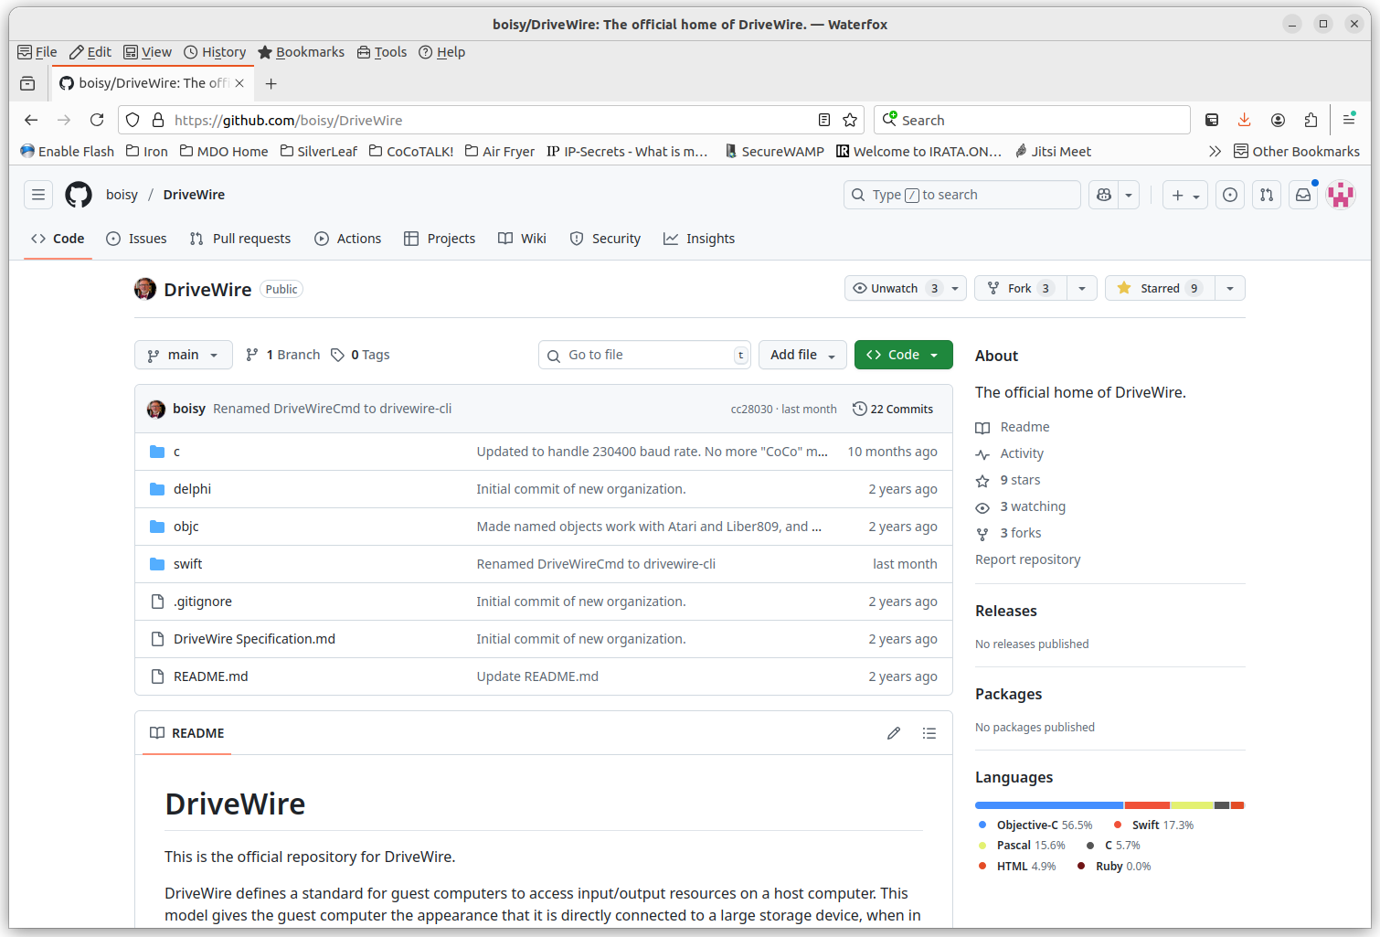The width and height of the screenshot is (1380, 937).
Task: Switch to the Pull requests tab
Action: tap(240, 239)
